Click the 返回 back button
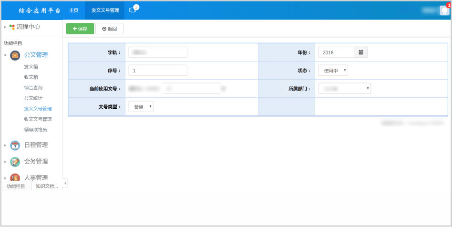The width and height of the screenshot is (452, 227). (110, 29)
